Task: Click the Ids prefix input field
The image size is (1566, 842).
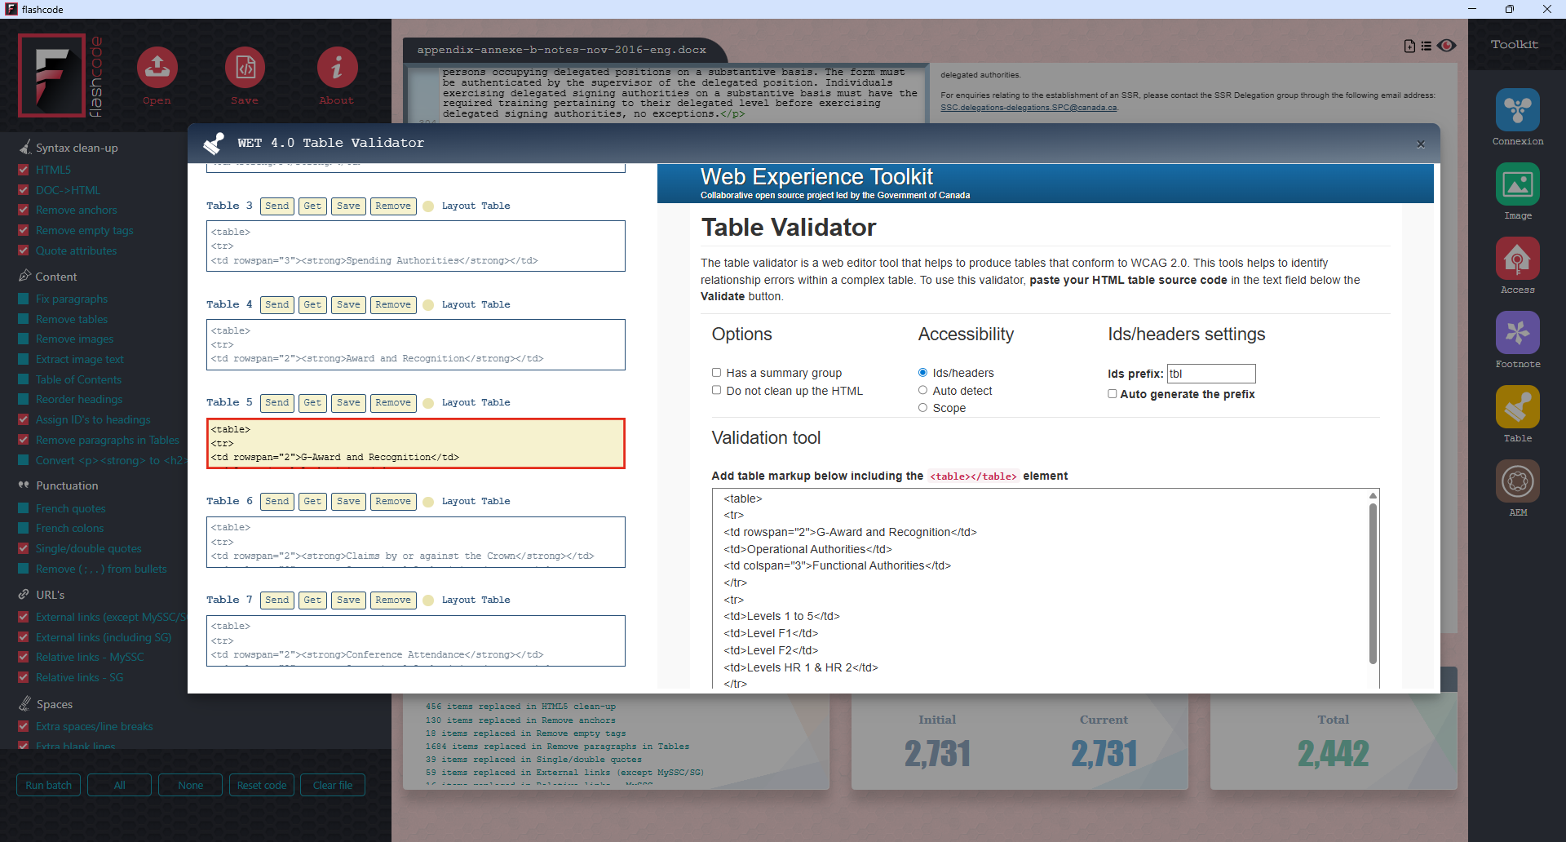Action: (x=1210, y=374)
